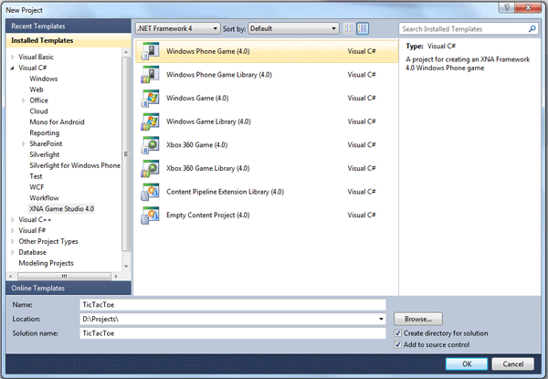Expand Other Project Types node
548x379 pixels.
point(13,241)
